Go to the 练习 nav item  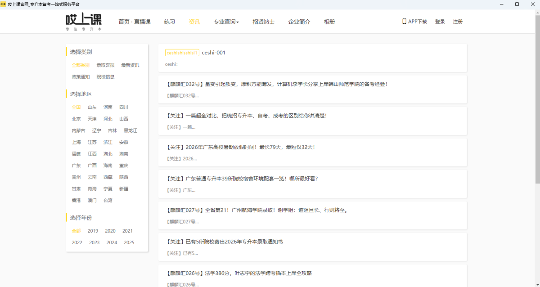point(170,22)
